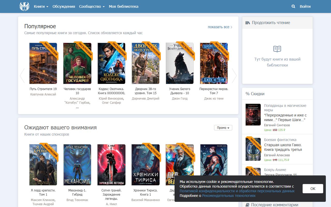Open Рекомендательных технологиях link
The width and height of the screenshot is (331, 207).
[229, 196]
